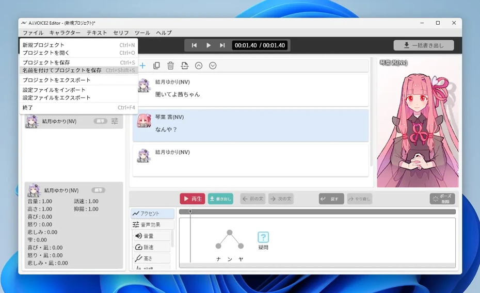Select the 話速 speed item

tap(152, 247)
